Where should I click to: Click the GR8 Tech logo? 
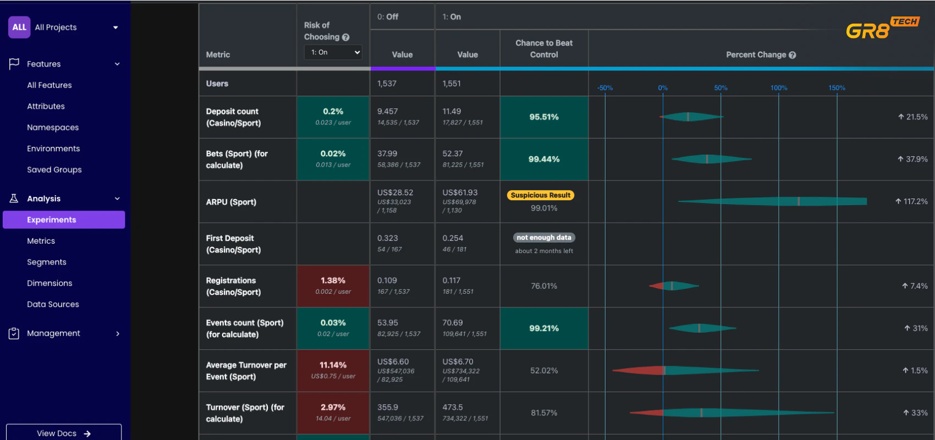coord(882,28)
